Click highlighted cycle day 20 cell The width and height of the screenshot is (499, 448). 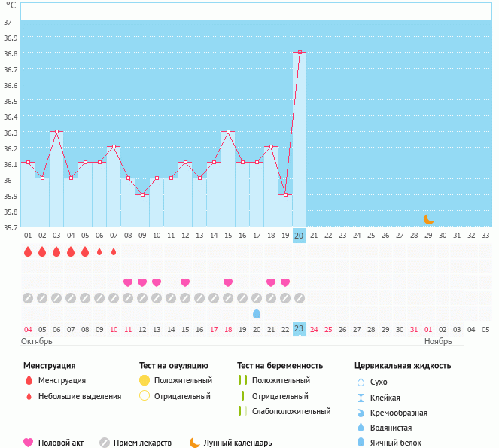pyautogui.click(x=300, y=236)
